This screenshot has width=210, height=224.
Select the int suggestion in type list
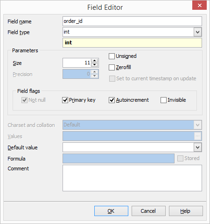[x=132, y=42]
